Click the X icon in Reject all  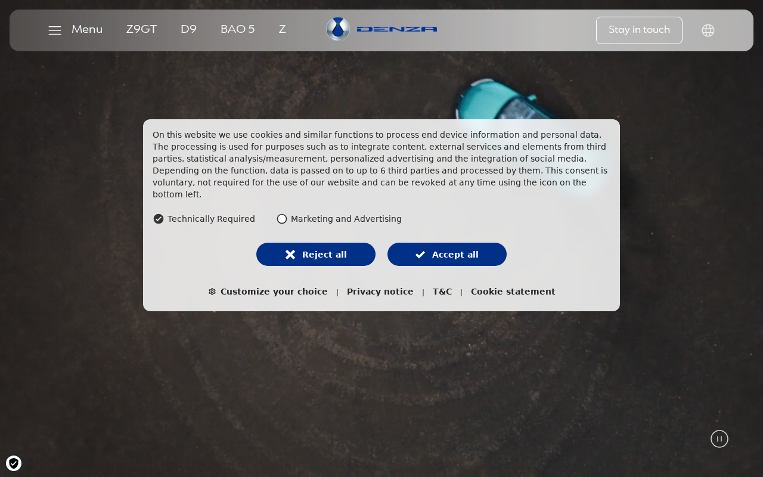pos(290,255)
